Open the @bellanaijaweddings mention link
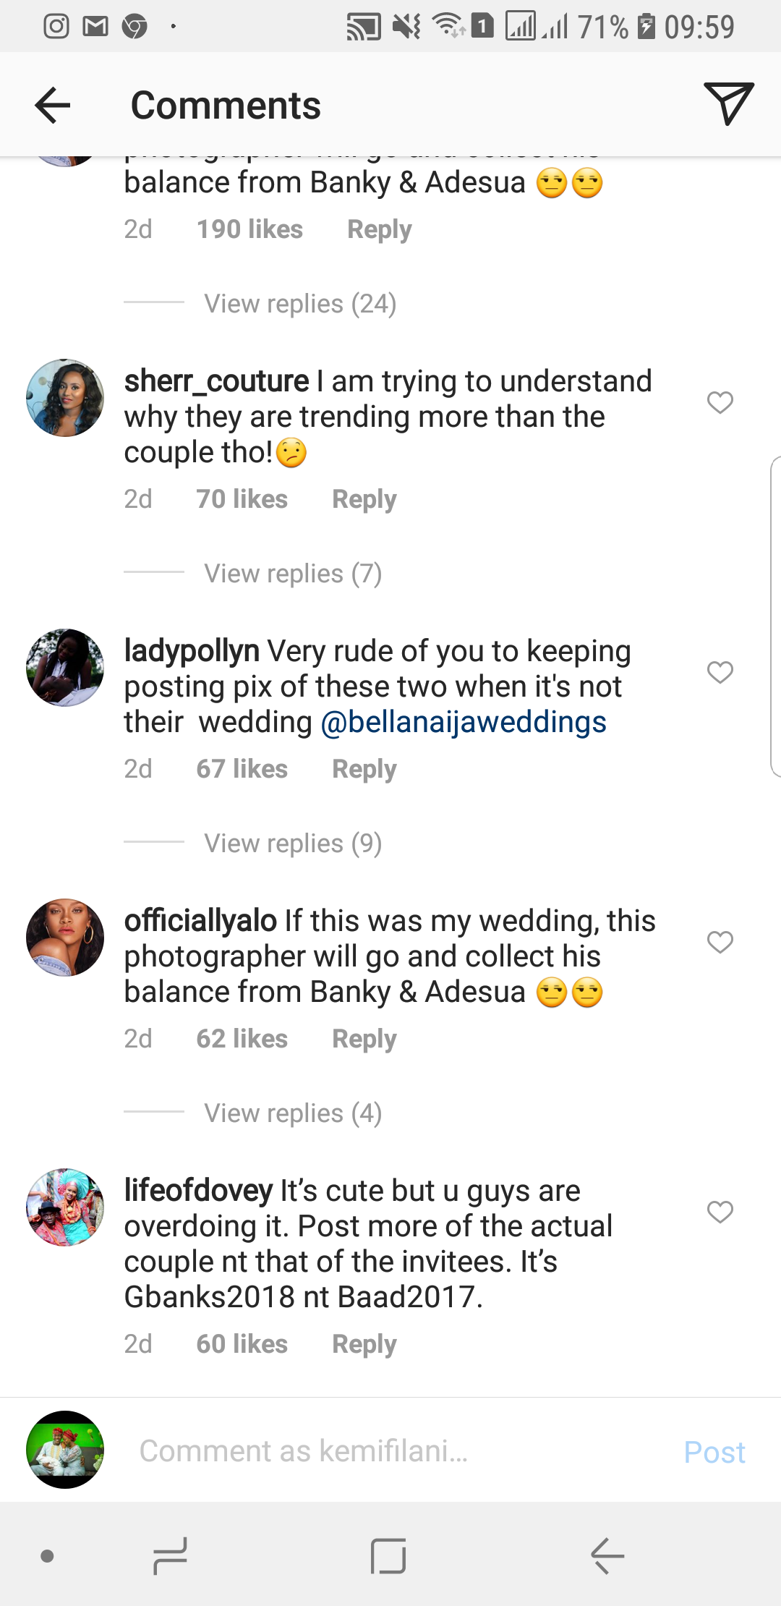Image resolution: width=781 pixels, height=1606 pixels. pyautogui.click(x=463, y=722)
